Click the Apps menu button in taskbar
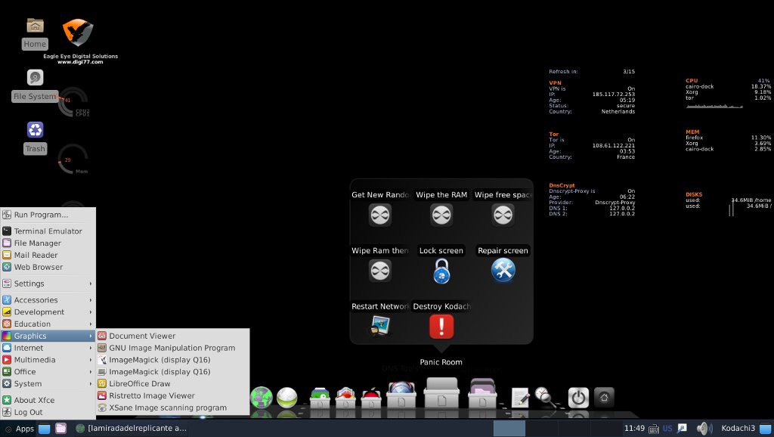 click(18, 429)
